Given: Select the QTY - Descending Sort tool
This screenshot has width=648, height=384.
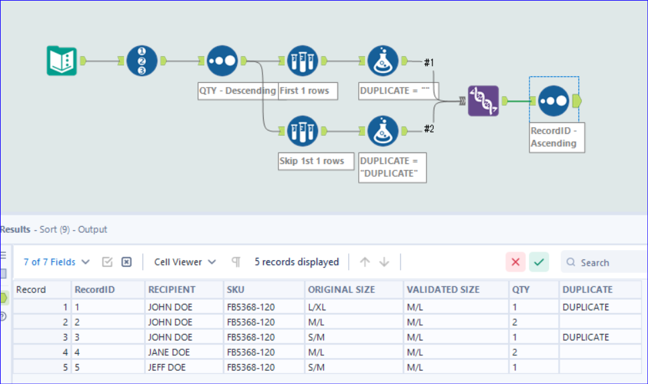Looking at the screenshot, I should [222, 61].
